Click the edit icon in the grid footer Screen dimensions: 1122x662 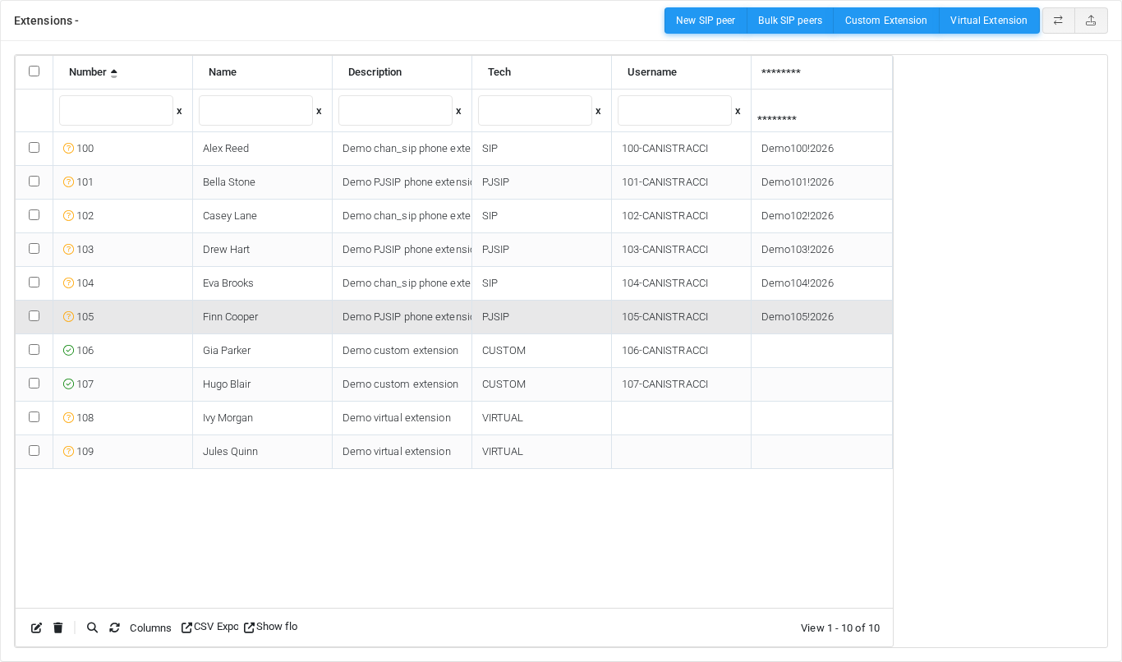pos(36,628)
